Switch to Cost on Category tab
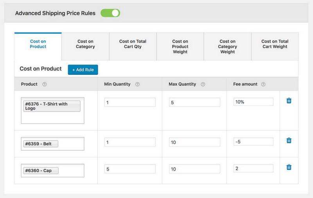The width and height of the screenshot is (313, 198). 85,44
